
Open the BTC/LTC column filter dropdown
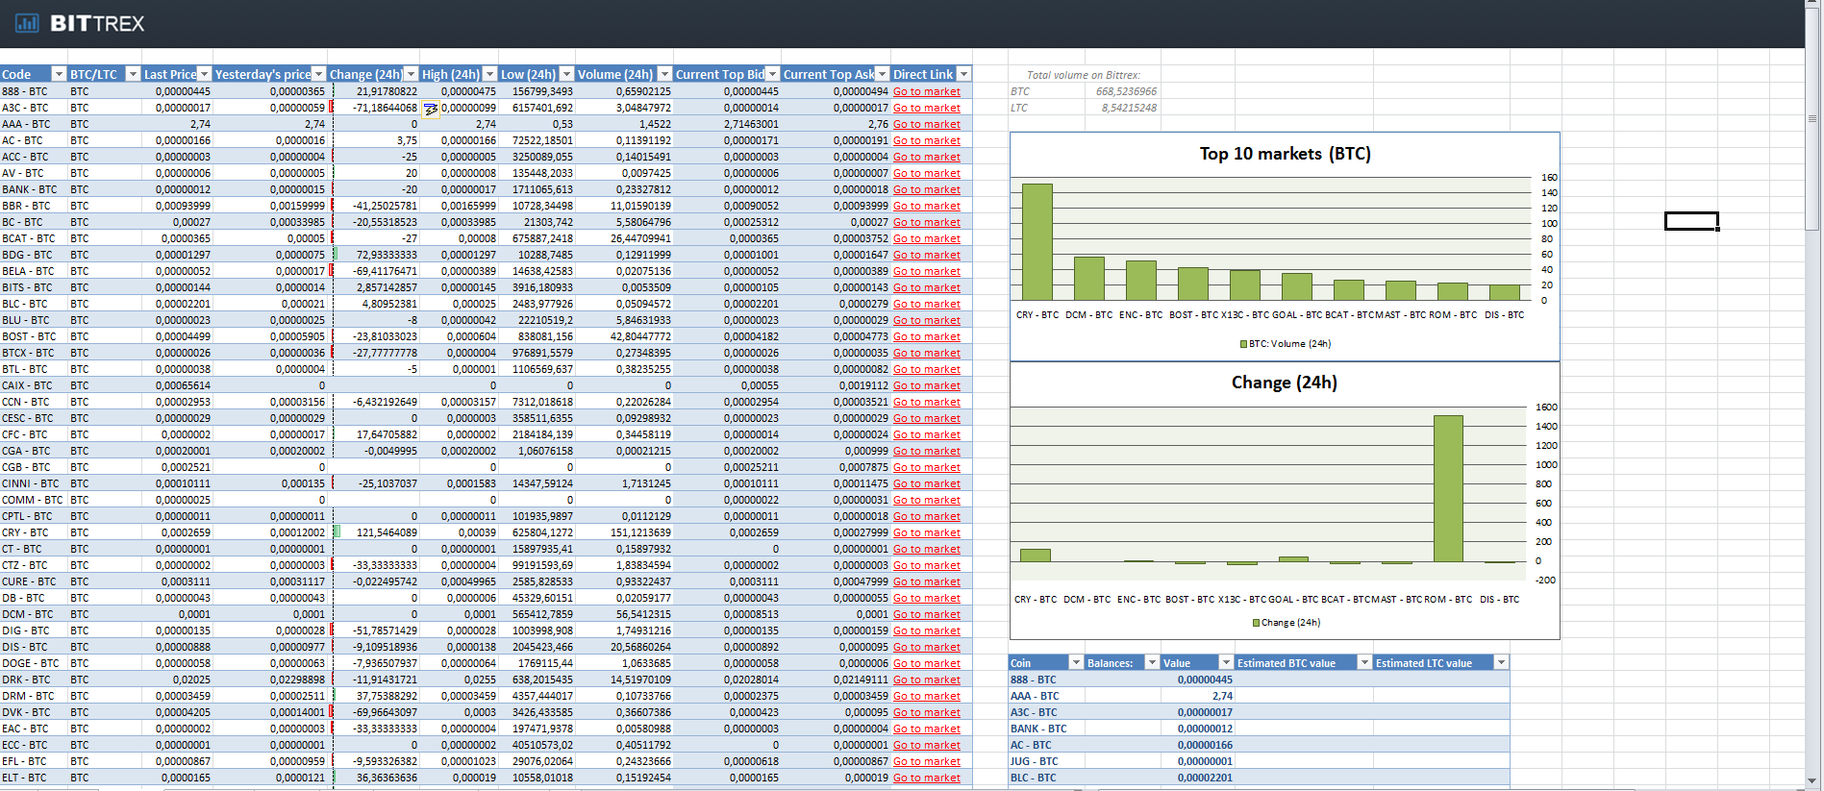click(133, 74)
